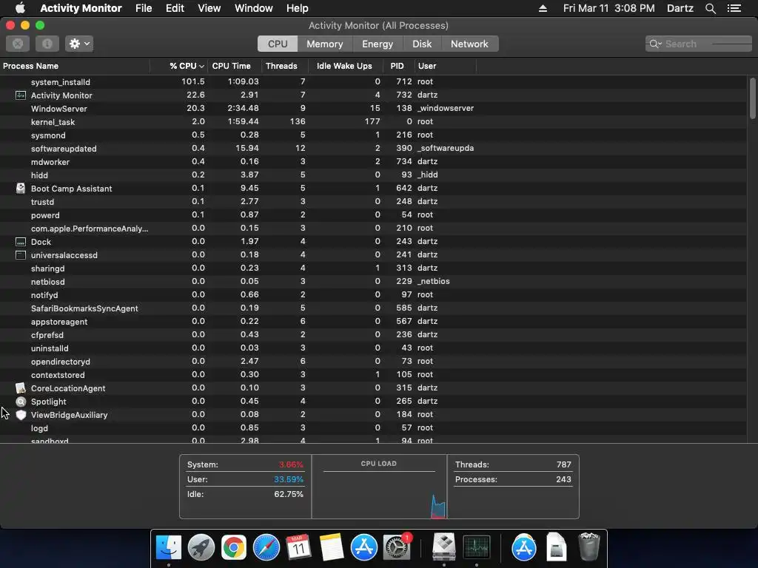The height and width of the screenshot is (568, 758).
Task: Open the Activity Monitor app menu
Action: tap(81, 8)
